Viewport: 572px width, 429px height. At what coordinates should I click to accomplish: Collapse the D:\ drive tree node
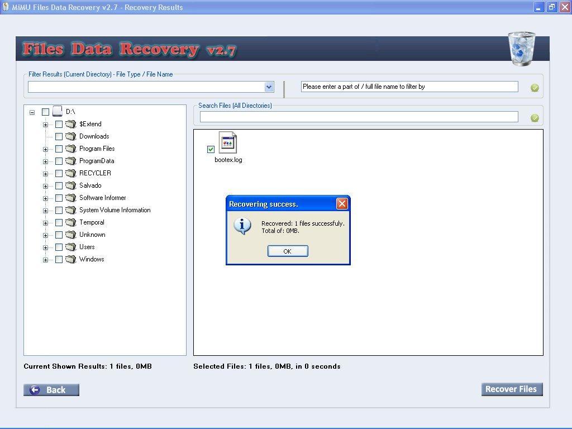[32, 112]
